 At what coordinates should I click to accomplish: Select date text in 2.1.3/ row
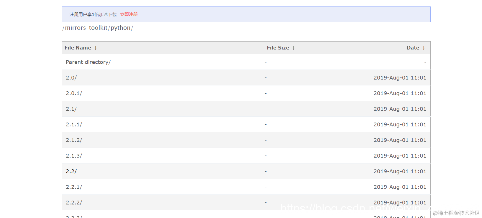pyautogui.click(x=400, y=156)
